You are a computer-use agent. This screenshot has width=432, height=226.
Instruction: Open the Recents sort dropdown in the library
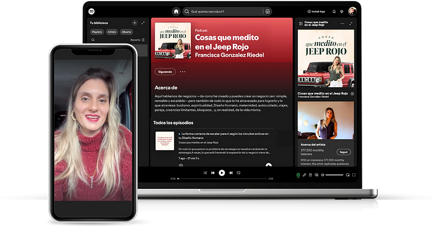click(x=137, y=40)
